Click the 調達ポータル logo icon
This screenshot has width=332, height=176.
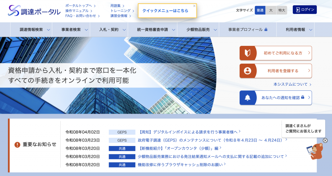point(14,11)
